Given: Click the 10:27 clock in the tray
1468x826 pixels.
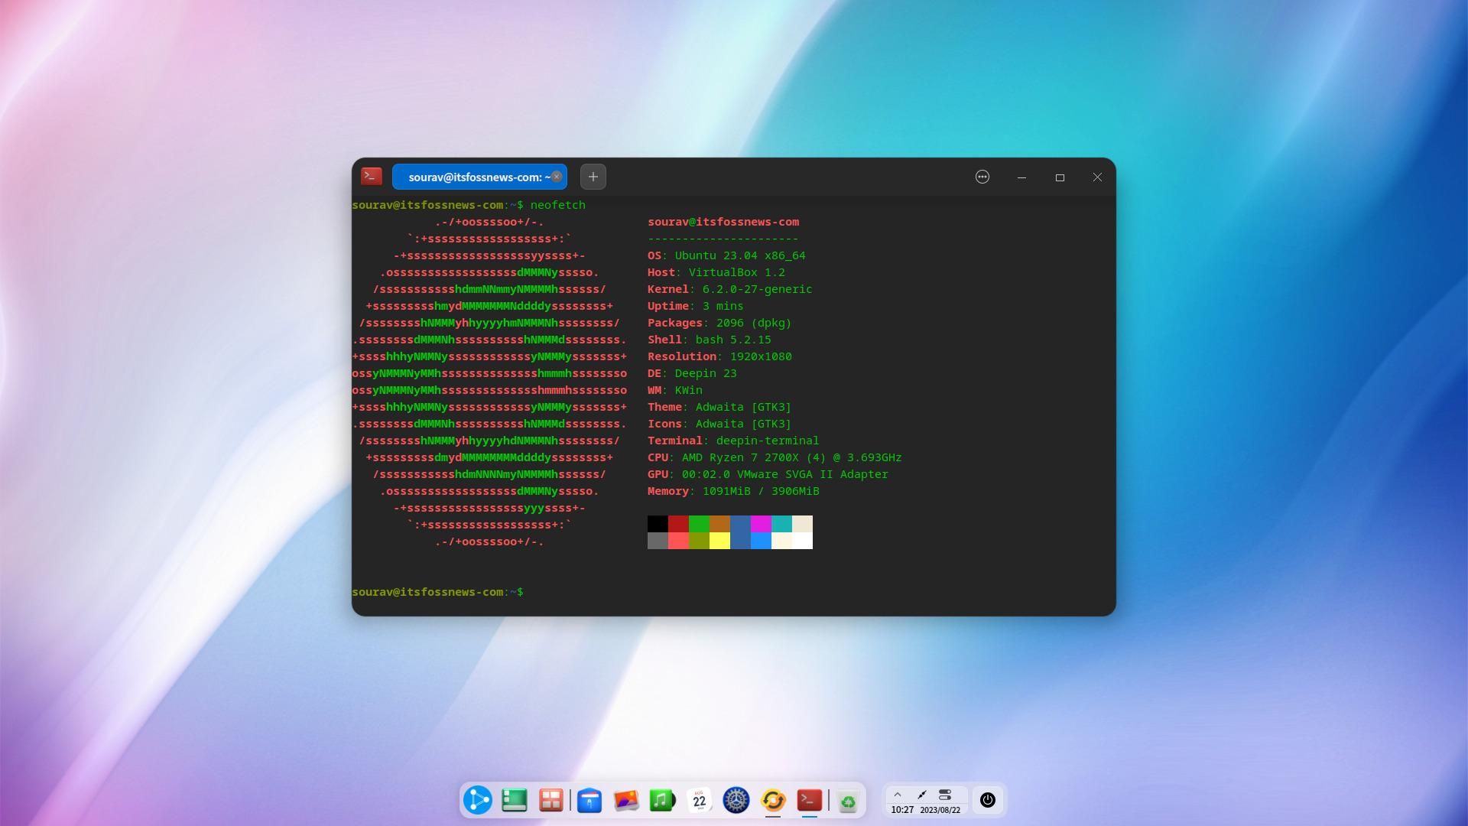Looking at the screenshot, I should (902, 810).
